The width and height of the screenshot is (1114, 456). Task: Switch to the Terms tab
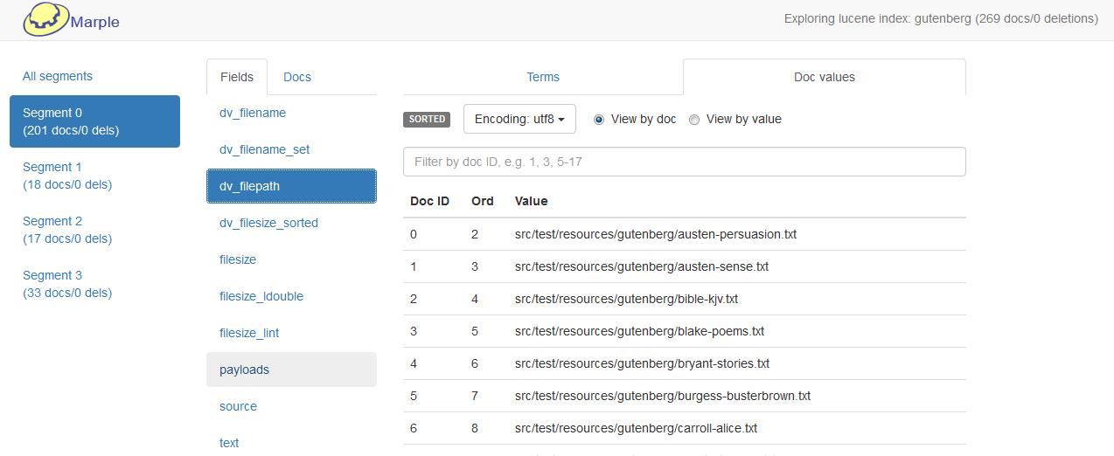(542, 77)
